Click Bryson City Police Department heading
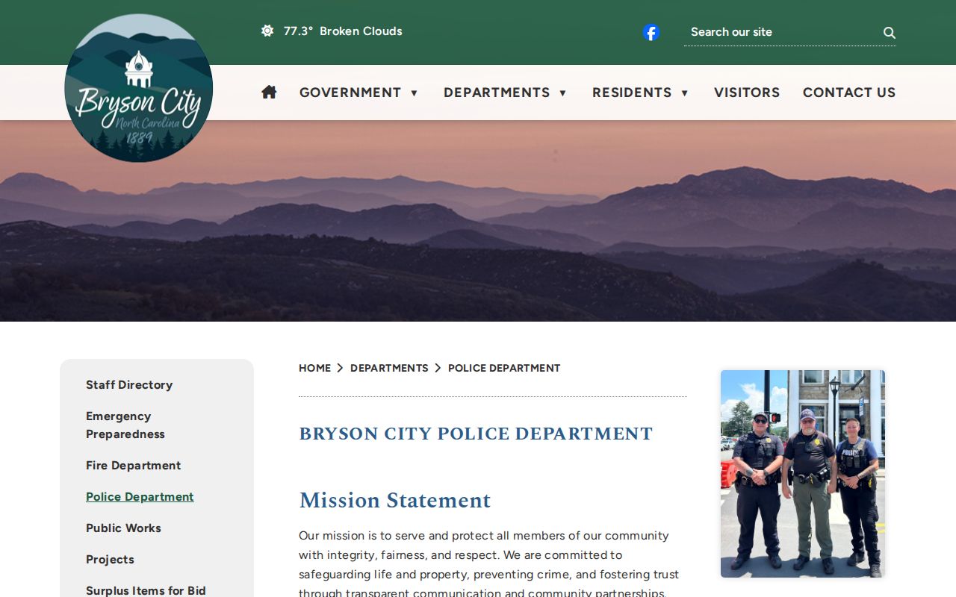This screenshot has height=597, width=956. tap(476, 434)
